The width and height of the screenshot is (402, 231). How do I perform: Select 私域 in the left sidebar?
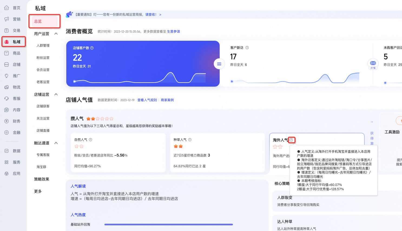click(x=14, y=42)
